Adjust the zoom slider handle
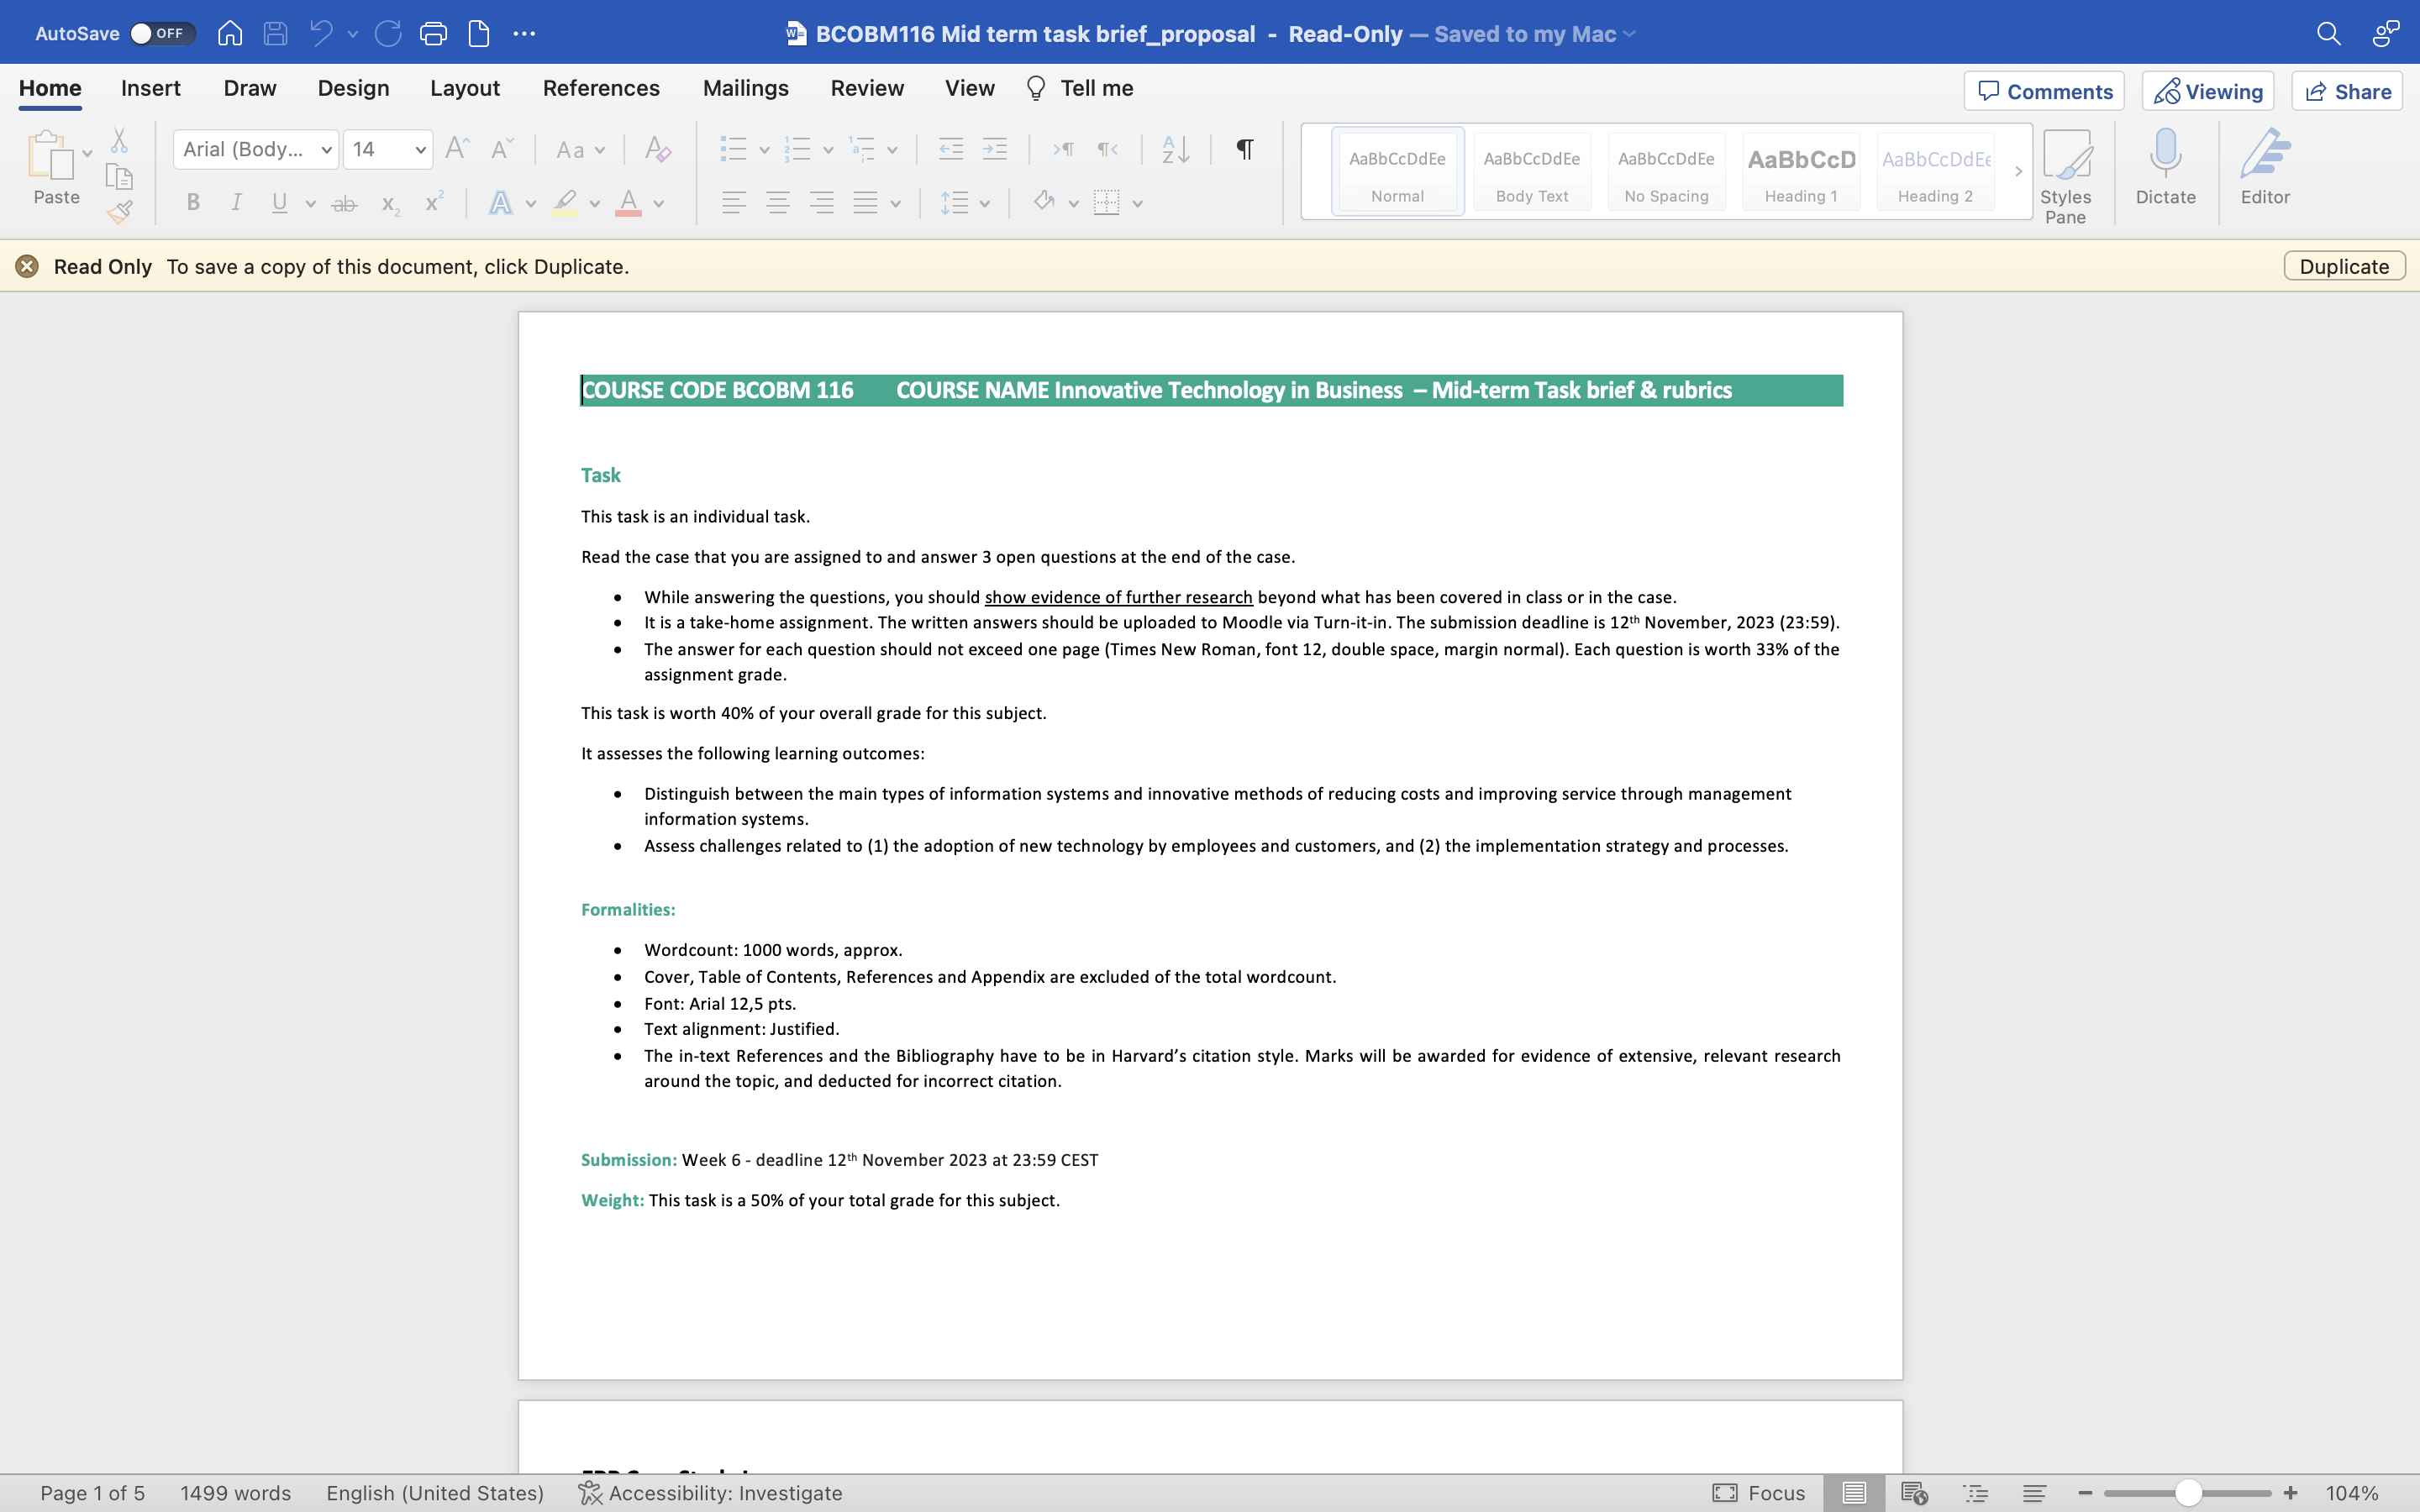2420x1512 pixels. point(2187,1493)
